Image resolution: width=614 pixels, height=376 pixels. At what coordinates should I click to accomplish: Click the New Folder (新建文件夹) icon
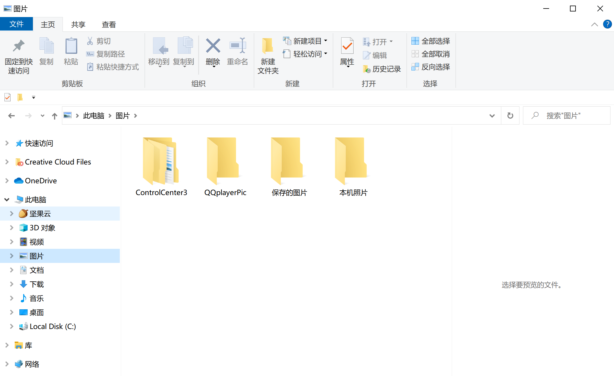268,46
